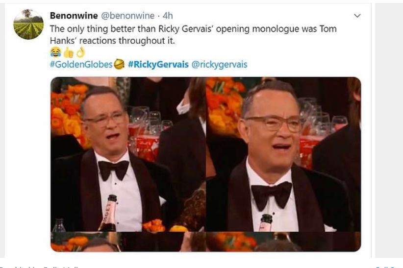Open the cropped bottom-right photo
The height and width of the screenshot is (268, 403).
pos(283,242)
